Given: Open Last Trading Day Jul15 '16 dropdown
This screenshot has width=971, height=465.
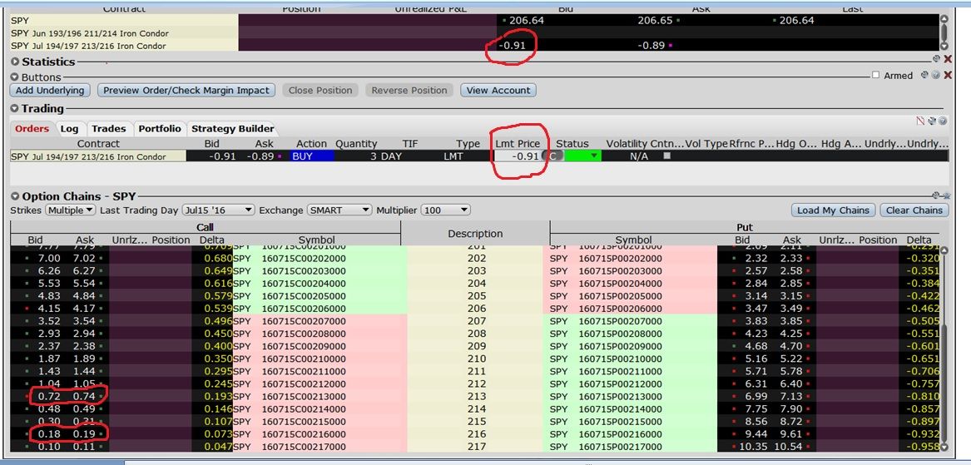Looking at the screenshot, I should 219,210.
